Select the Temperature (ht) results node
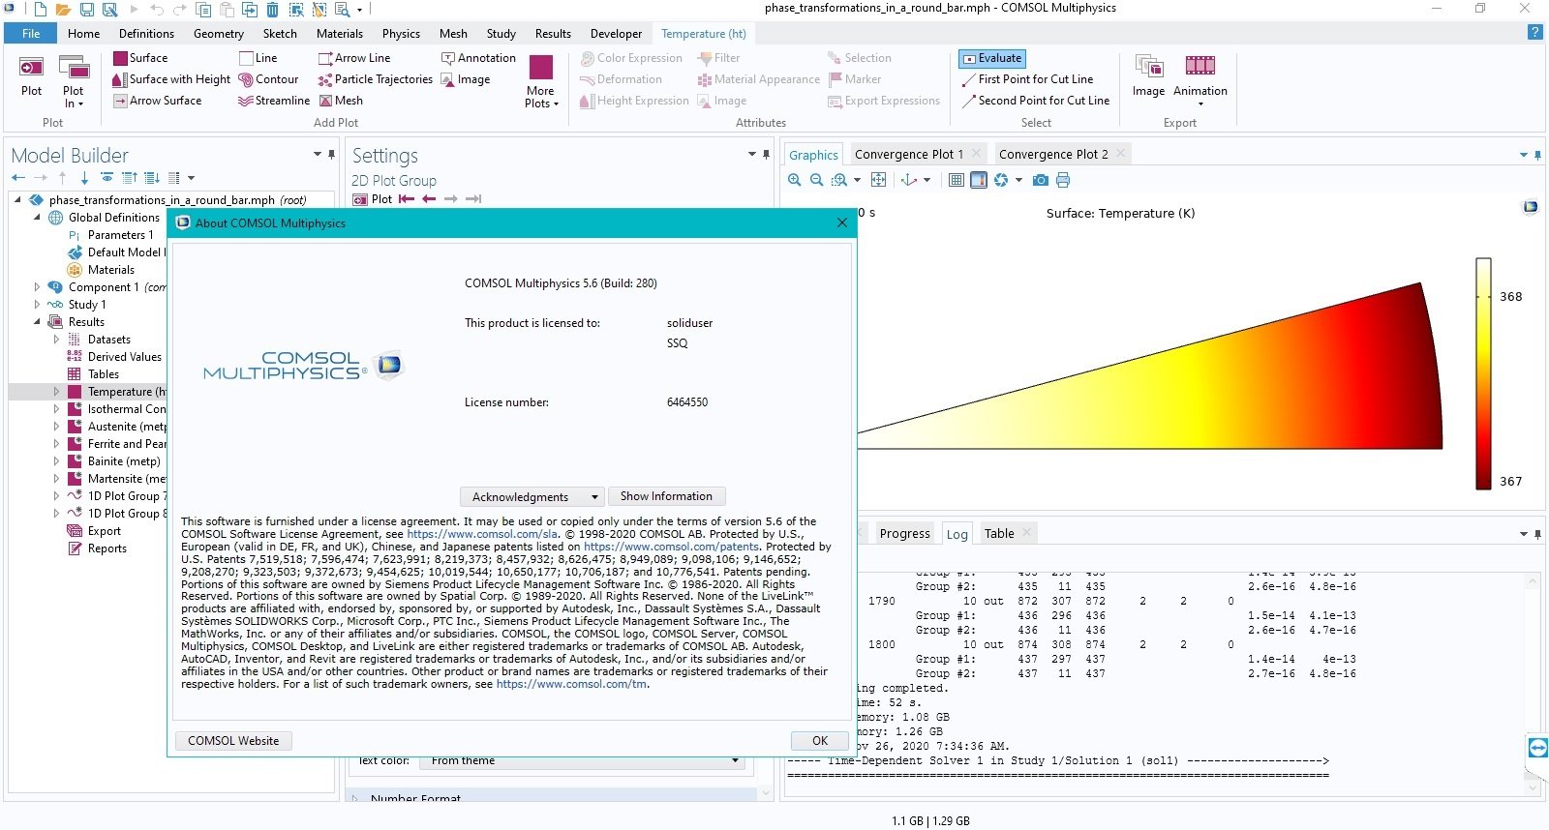 [x=127, y=392]
